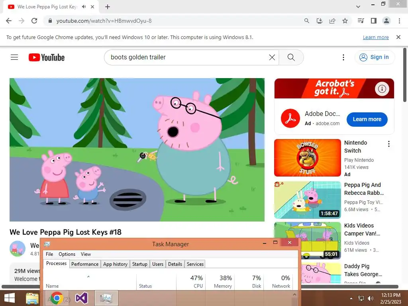This screenshot has width=408, height=306.
Task: Open Peppa Pig And Rebecca Rabbit thumbnail
Action: 308,200
